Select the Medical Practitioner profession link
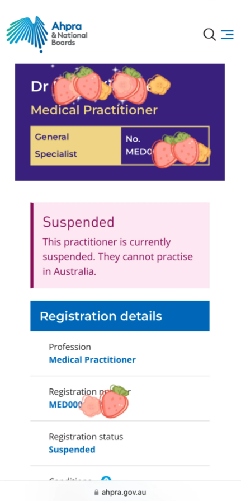The width and height of the screenshot is (241, 501). click(x=92, y=360)
